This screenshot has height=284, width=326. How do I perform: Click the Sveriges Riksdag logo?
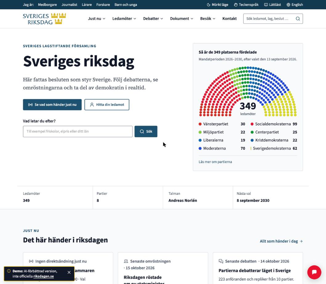(x=44, y=19)
